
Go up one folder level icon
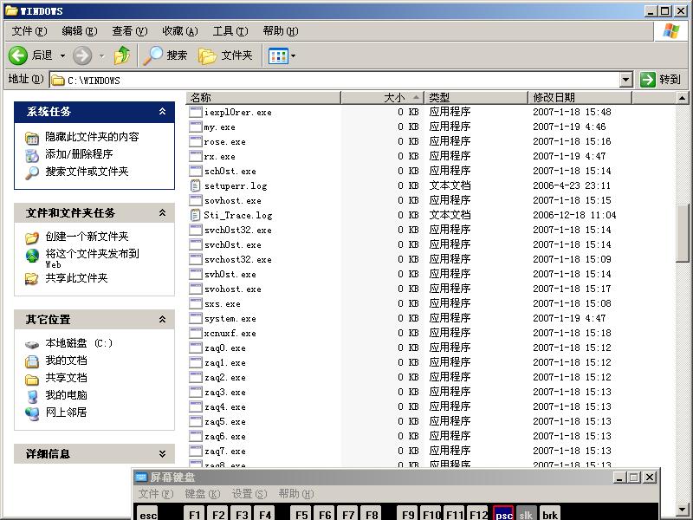(x=122, y=55)
